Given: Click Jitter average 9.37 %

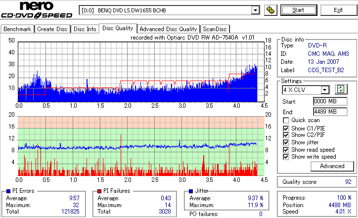Looking at the screenshot, I should coord(256,198).
